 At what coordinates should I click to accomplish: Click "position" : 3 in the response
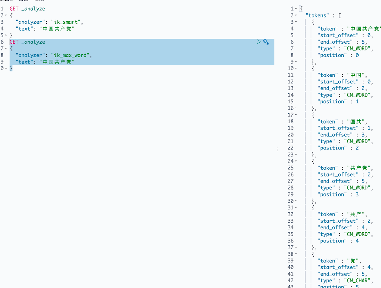[338, 195]
